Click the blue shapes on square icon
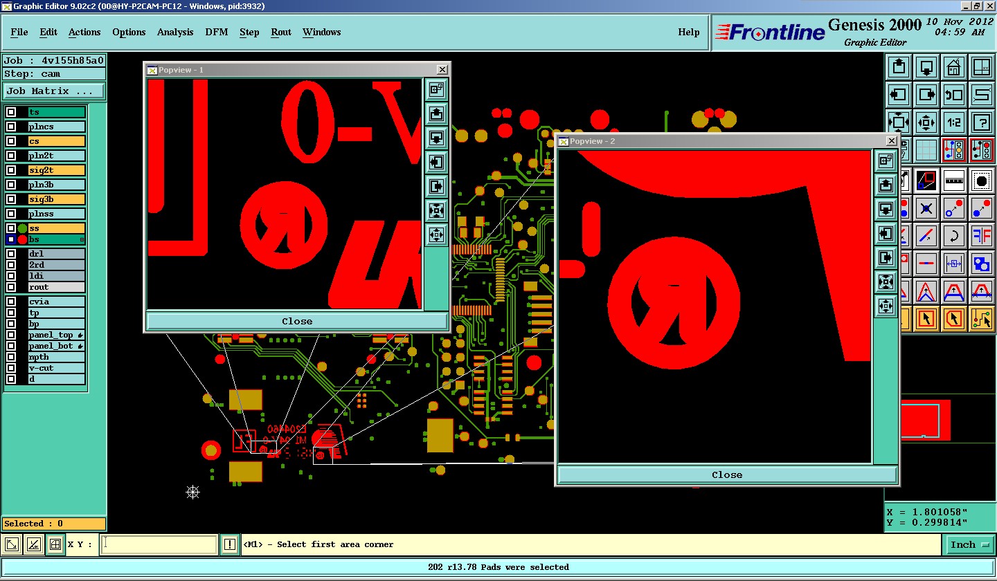 pyautogui.click(x=982, y=263)
